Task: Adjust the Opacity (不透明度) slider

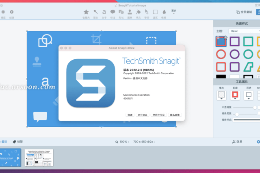Action: [x=255, y=108]
